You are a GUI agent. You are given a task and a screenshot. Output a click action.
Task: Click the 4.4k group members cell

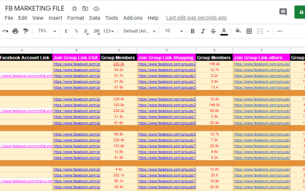tap(119, 169)
